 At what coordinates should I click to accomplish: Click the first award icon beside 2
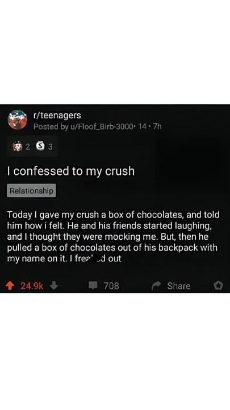18,147
